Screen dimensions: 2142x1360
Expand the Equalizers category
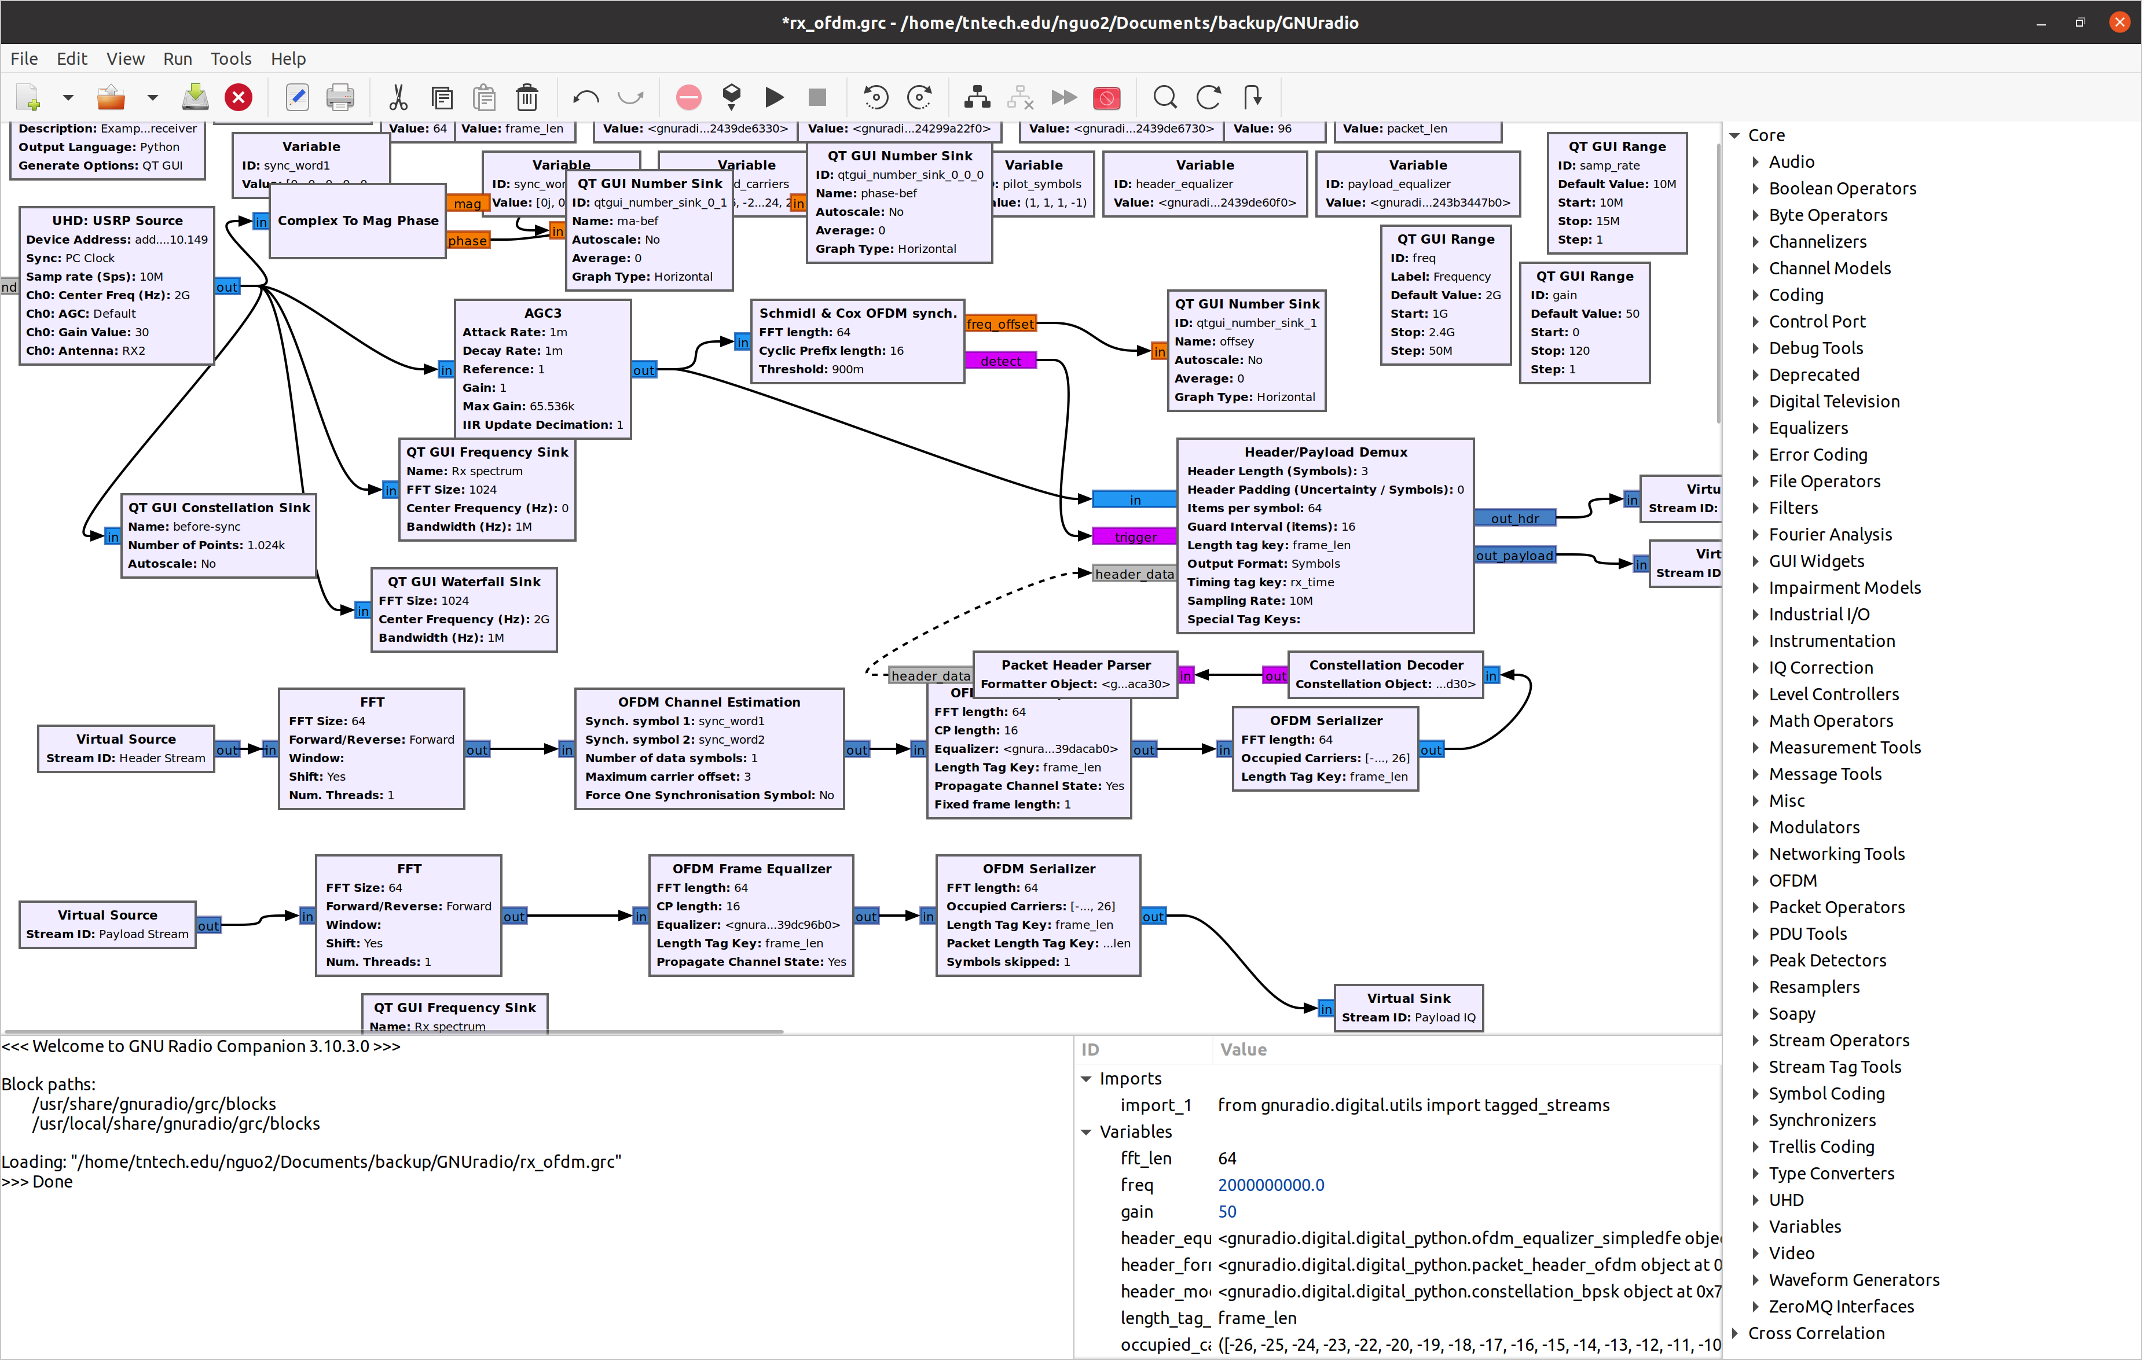click(x=1755, y=428)
